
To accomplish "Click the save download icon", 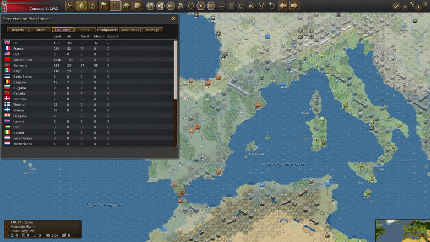I will [418, 8].
